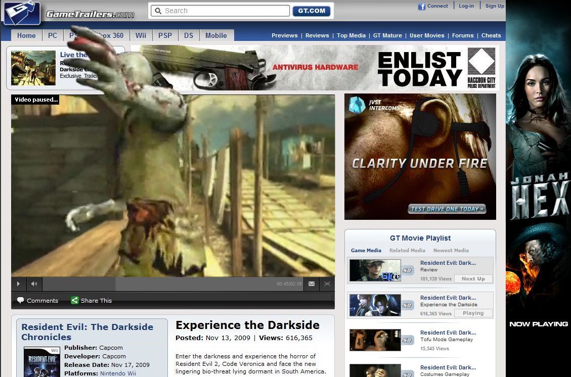Select the Game Media playlist tab
The image size is (571, 377).
point(366,250)
